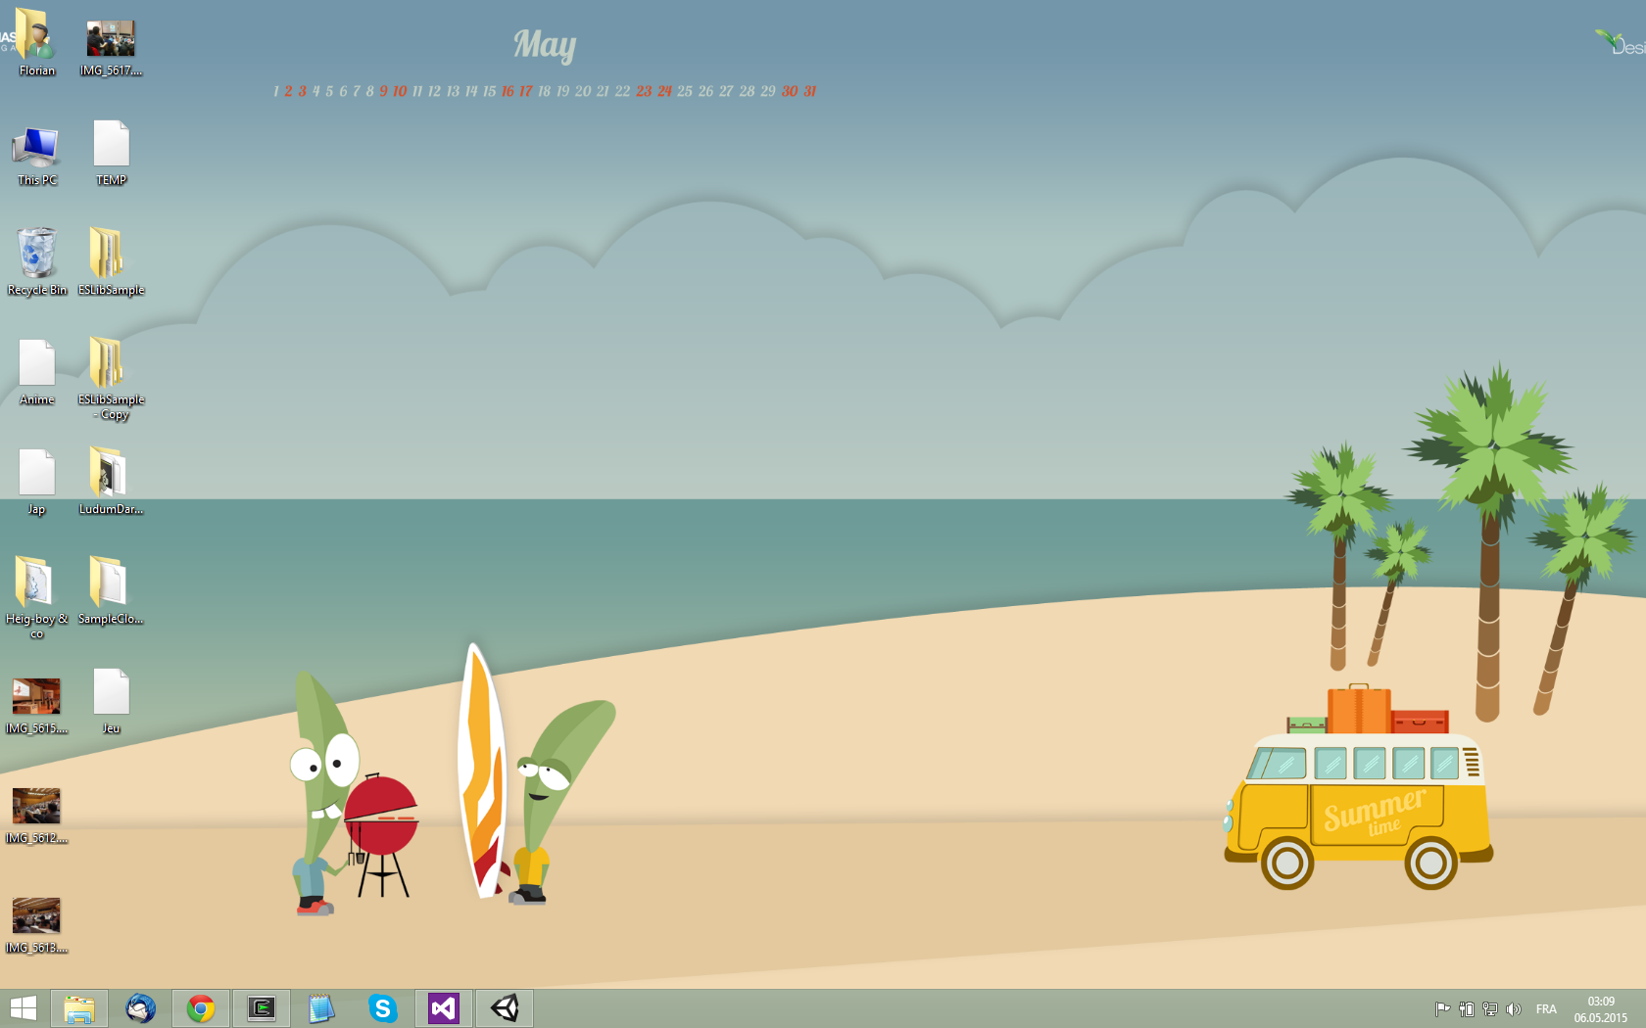This screenshot has width=1646, height=1028.
Task: Click the FRA input language indicator
Action: pos(1546,1009)
